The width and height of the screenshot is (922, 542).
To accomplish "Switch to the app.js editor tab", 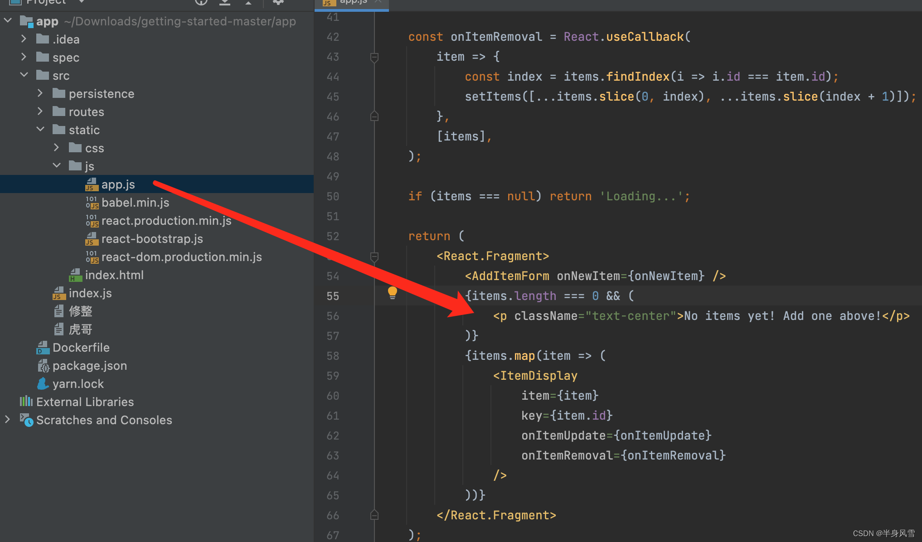I will click(352, 4).
